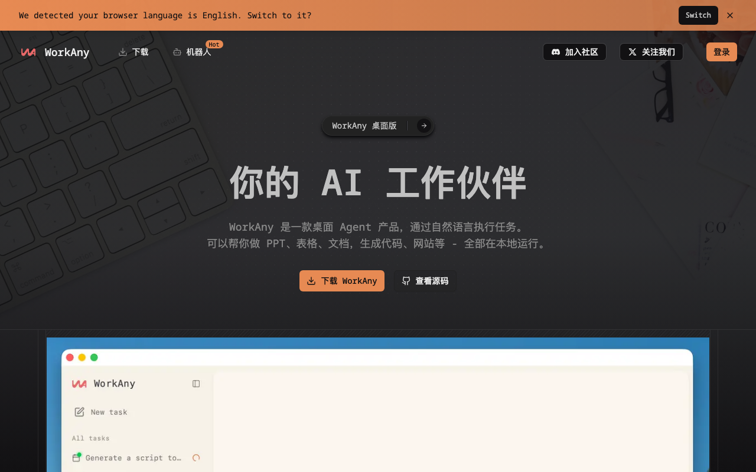Image resolution: width=756 pixels, height=472 pixels.
Task: Click the red window dot in the preview
Action: [x=70, y=358]
